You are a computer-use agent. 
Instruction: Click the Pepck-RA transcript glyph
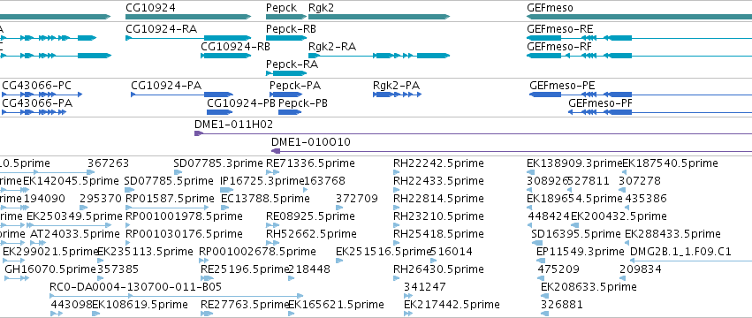[x=286, y=73]
